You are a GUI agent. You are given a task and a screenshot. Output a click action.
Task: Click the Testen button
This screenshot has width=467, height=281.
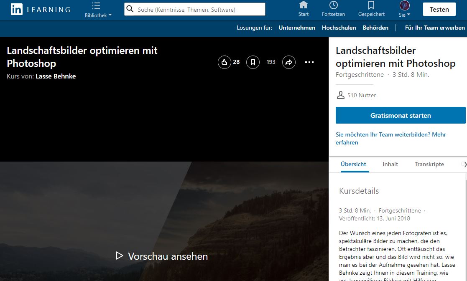pyautogui.click(x=439, y=10)
